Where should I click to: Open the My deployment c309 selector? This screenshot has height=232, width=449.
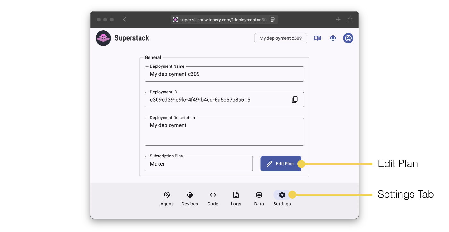point(280,38)
